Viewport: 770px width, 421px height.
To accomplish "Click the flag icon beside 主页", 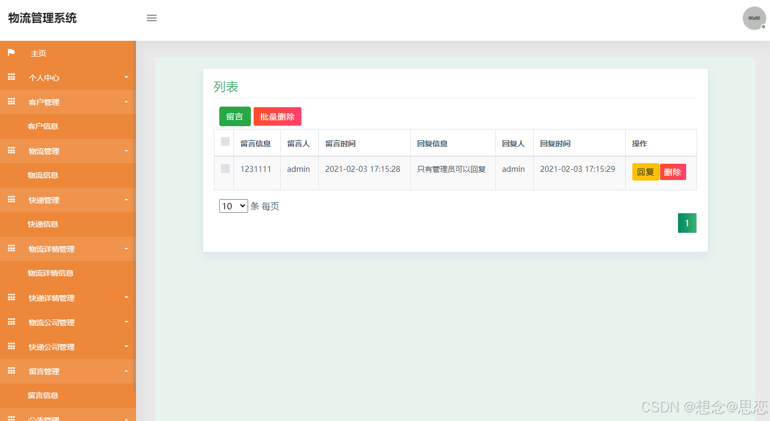I will point(11,53).
